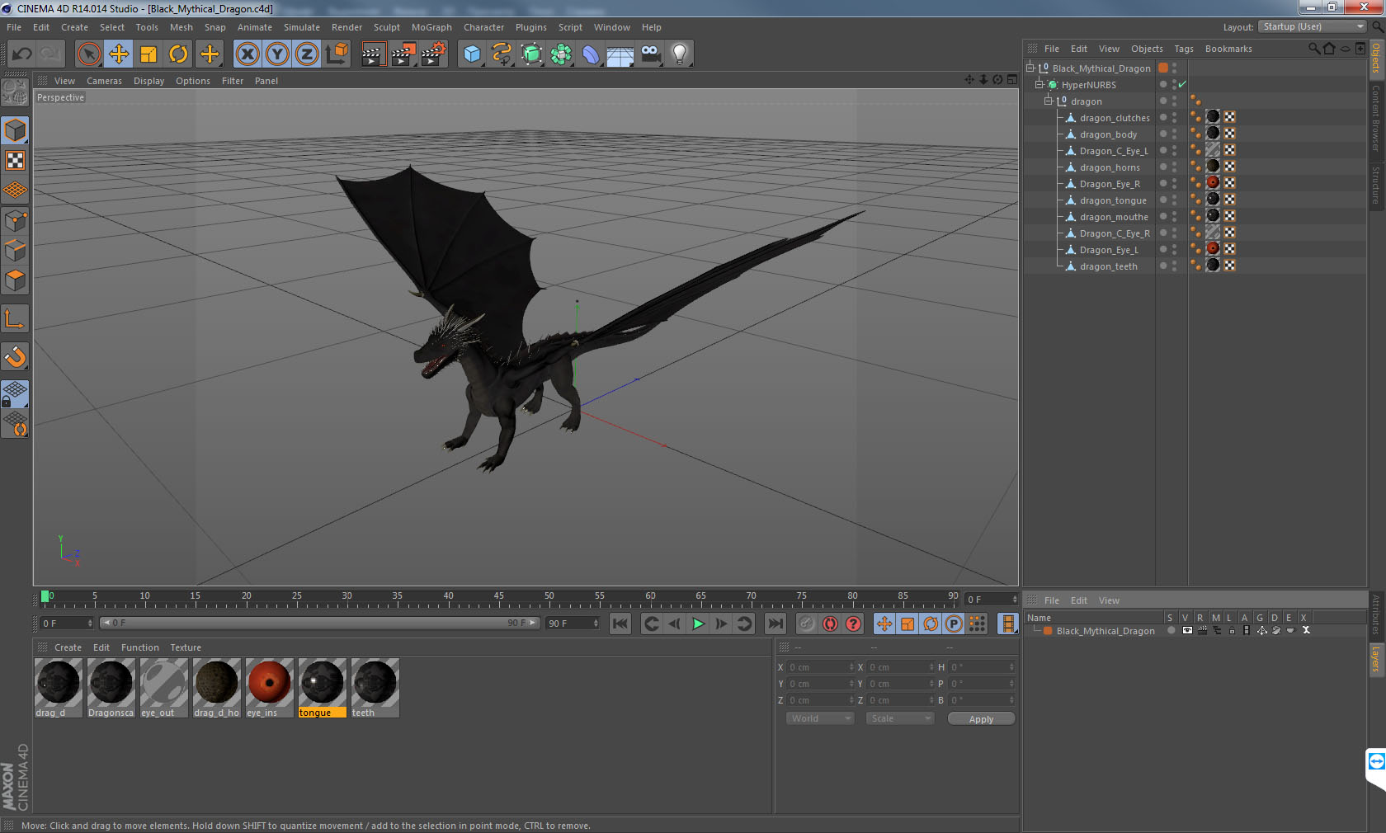Switch to Texture mode checkerboard icon
The height and width of the screenshot is (833, 1386).
pyautogui.click(x=16, y=160)
